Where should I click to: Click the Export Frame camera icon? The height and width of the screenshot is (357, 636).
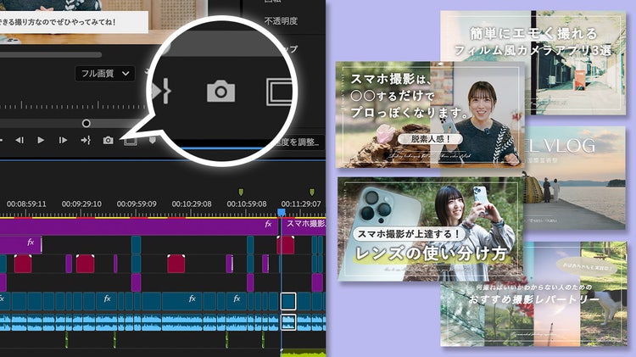point(108,141)
